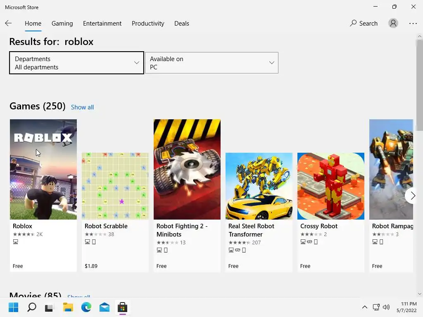Viewport: 423px width, 317px height.
Task: Switch to the Deals tab
Action: 182,24
